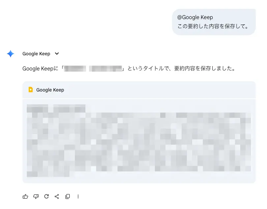Expand the chevron next to Google Keep

pos(57,54)
